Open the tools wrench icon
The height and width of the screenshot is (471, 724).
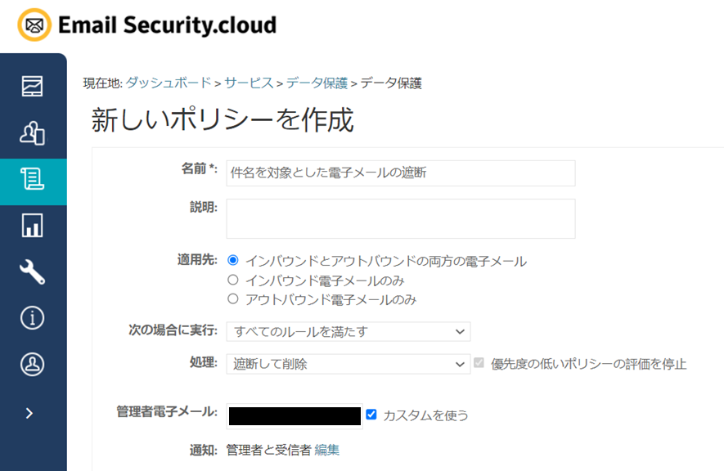(x=32, y=272)
